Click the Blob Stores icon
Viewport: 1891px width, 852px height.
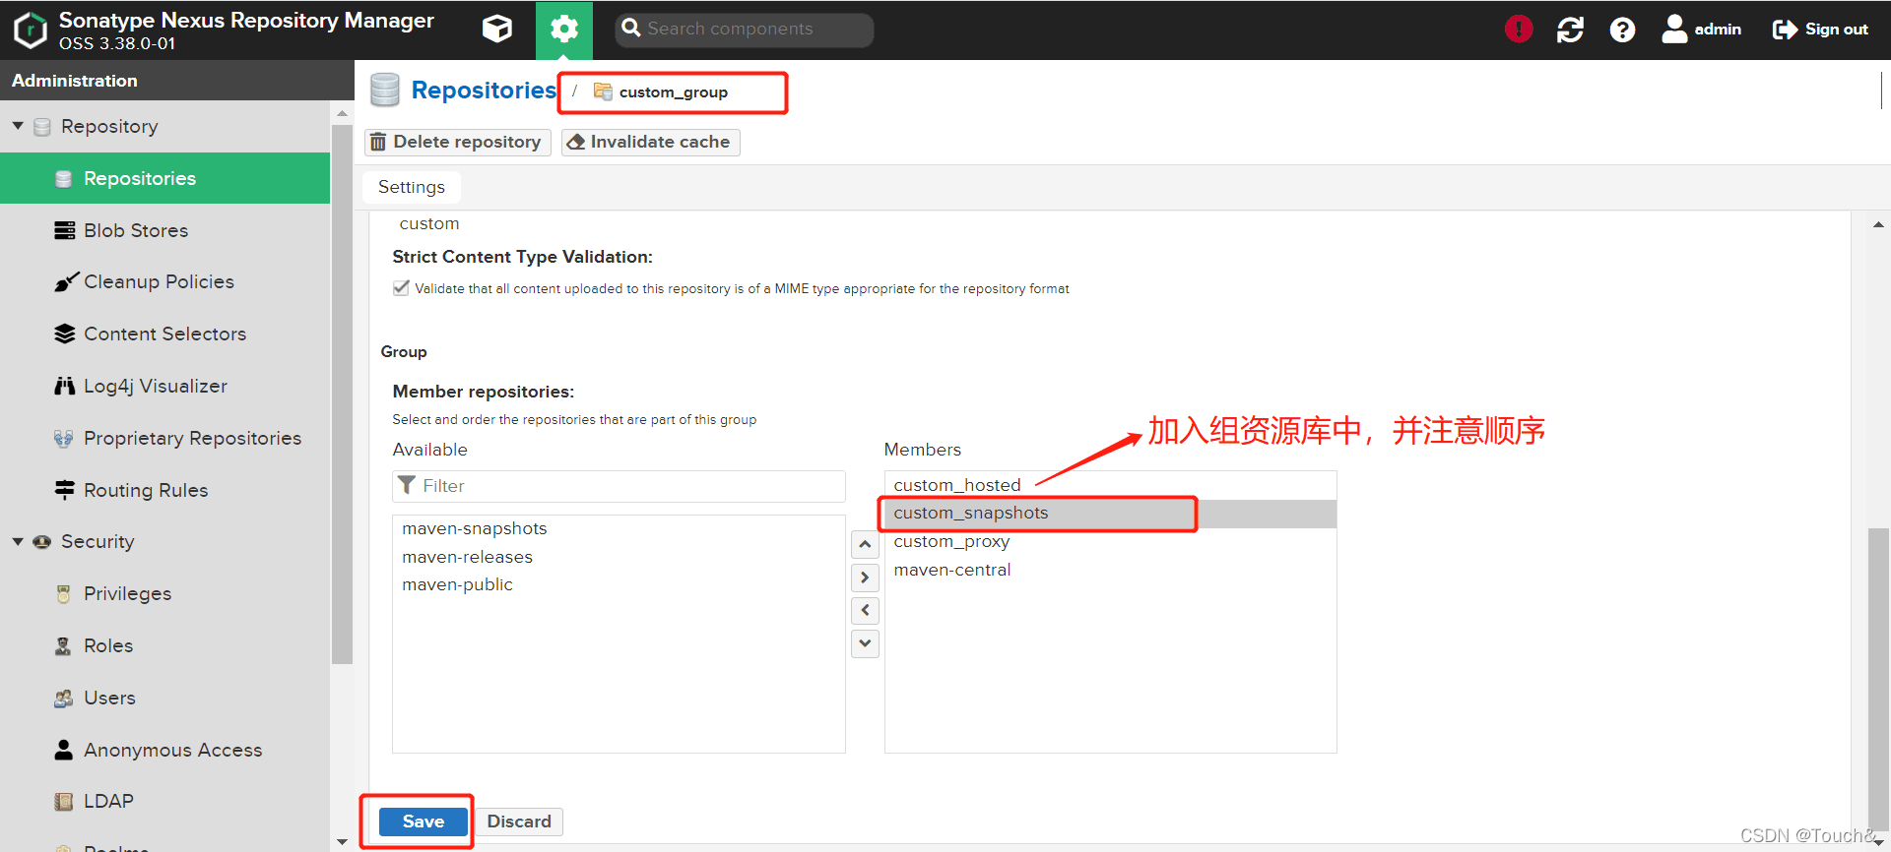point(64,230)
